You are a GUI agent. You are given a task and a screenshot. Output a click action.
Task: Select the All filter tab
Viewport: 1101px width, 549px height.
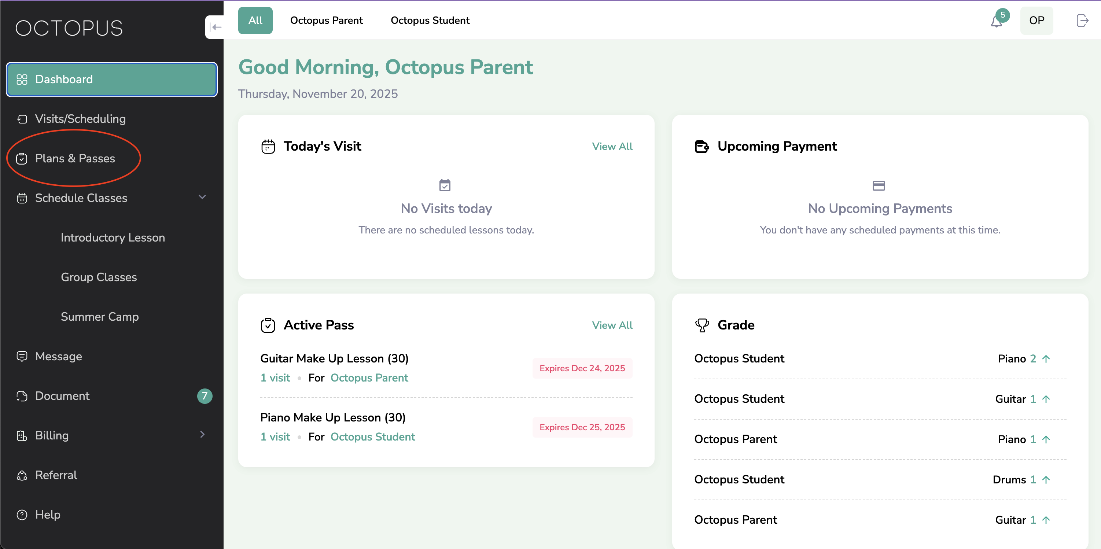click(255, 20)
